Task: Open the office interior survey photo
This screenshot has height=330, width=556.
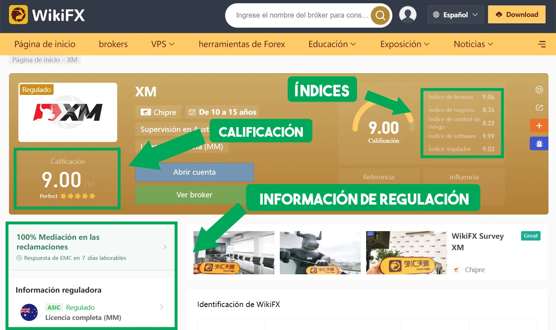Action: [x=234, y=253]
